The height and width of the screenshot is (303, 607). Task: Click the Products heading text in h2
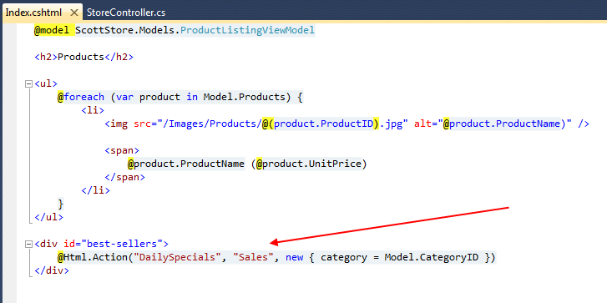(81, 57)
